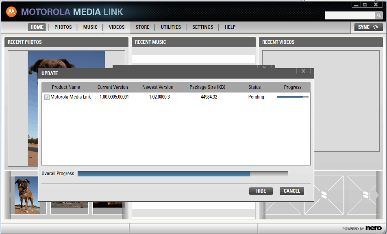This screenshot has height=234, width=387.
Task: Click the middle video placeholder film icon
Action: click(x=324, y=195)
